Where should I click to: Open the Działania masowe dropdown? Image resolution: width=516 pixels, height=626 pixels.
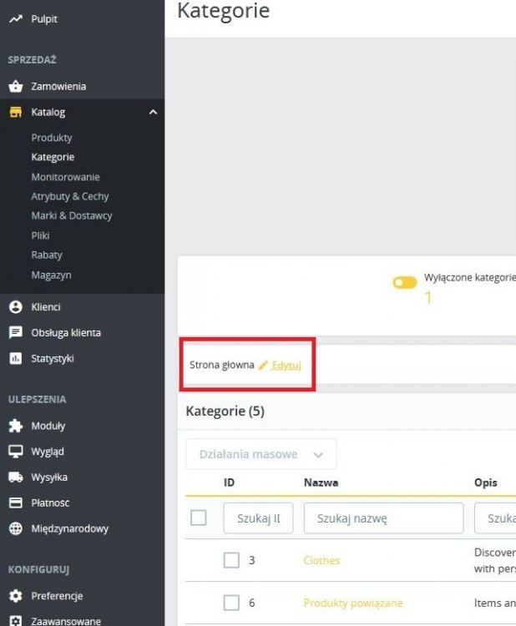[x=261, y=454]
